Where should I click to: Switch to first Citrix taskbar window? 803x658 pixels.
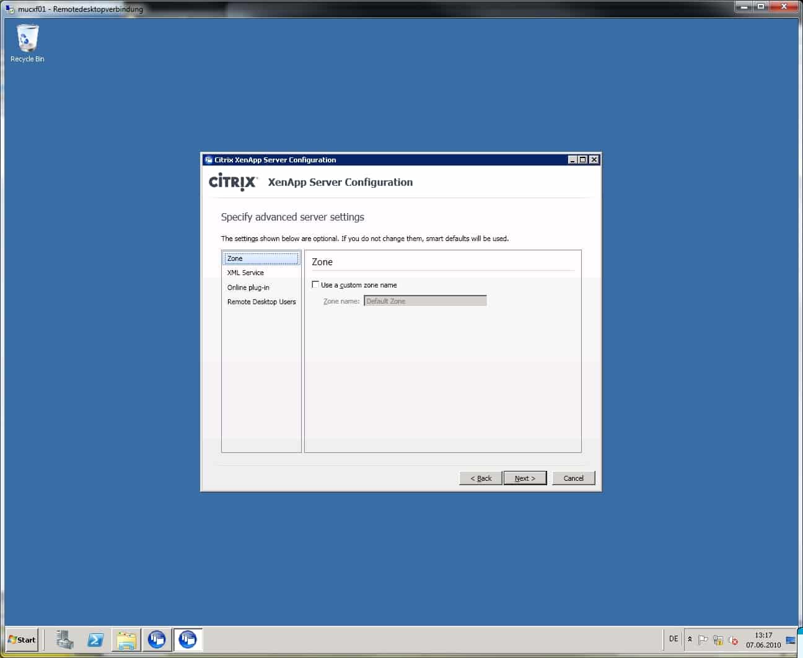click(157, 639)
